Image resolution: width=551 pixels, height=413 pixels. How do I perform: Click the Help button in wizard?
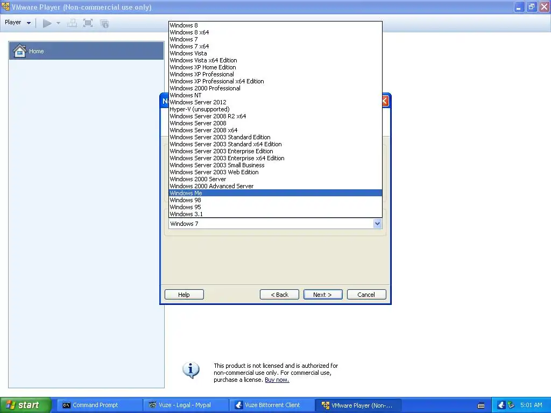[x=184, y=295]
